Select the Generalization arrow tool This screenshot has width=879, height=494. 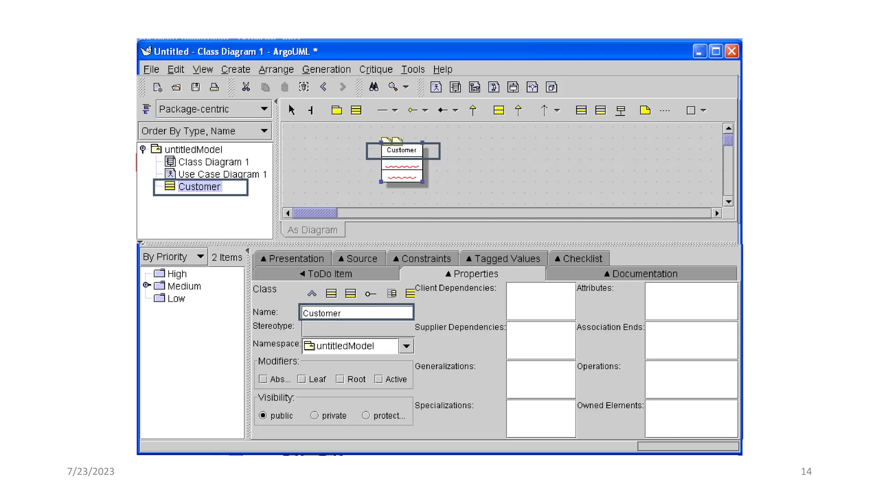[x=473, y=110]
